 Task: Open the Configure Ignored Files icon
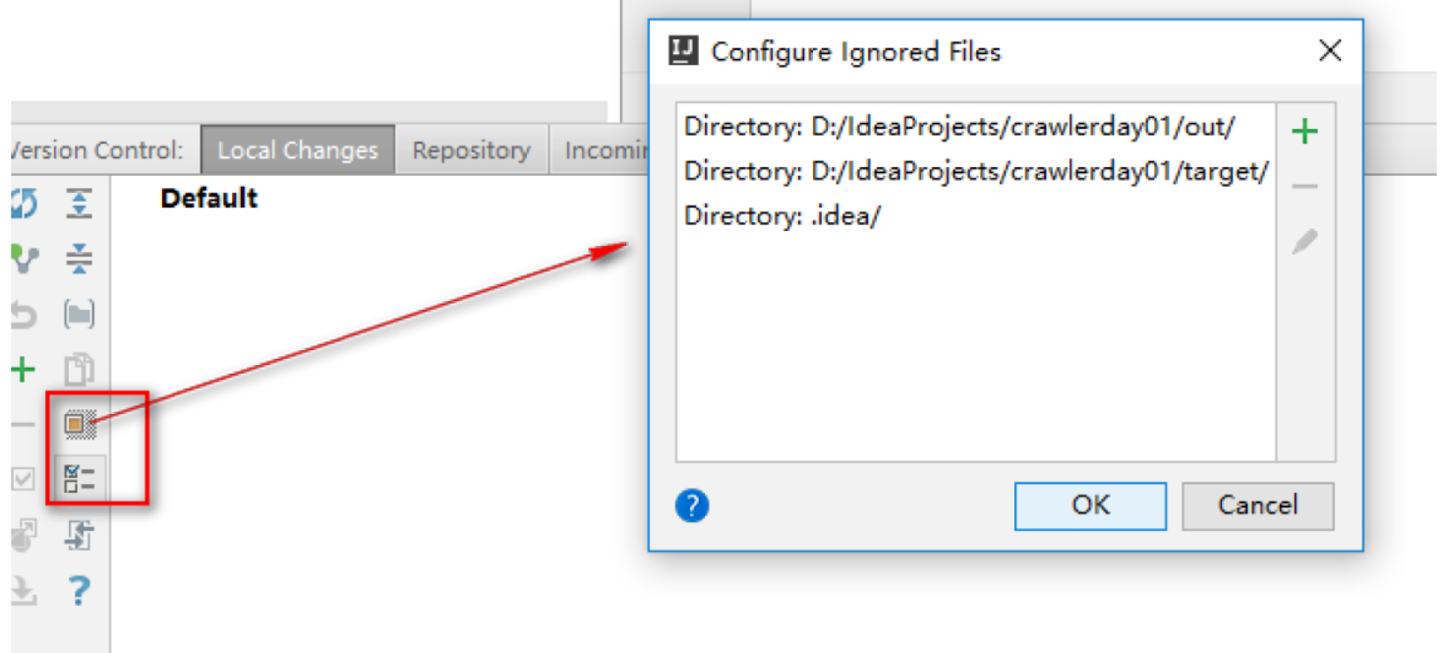click(x=79, y=425)
